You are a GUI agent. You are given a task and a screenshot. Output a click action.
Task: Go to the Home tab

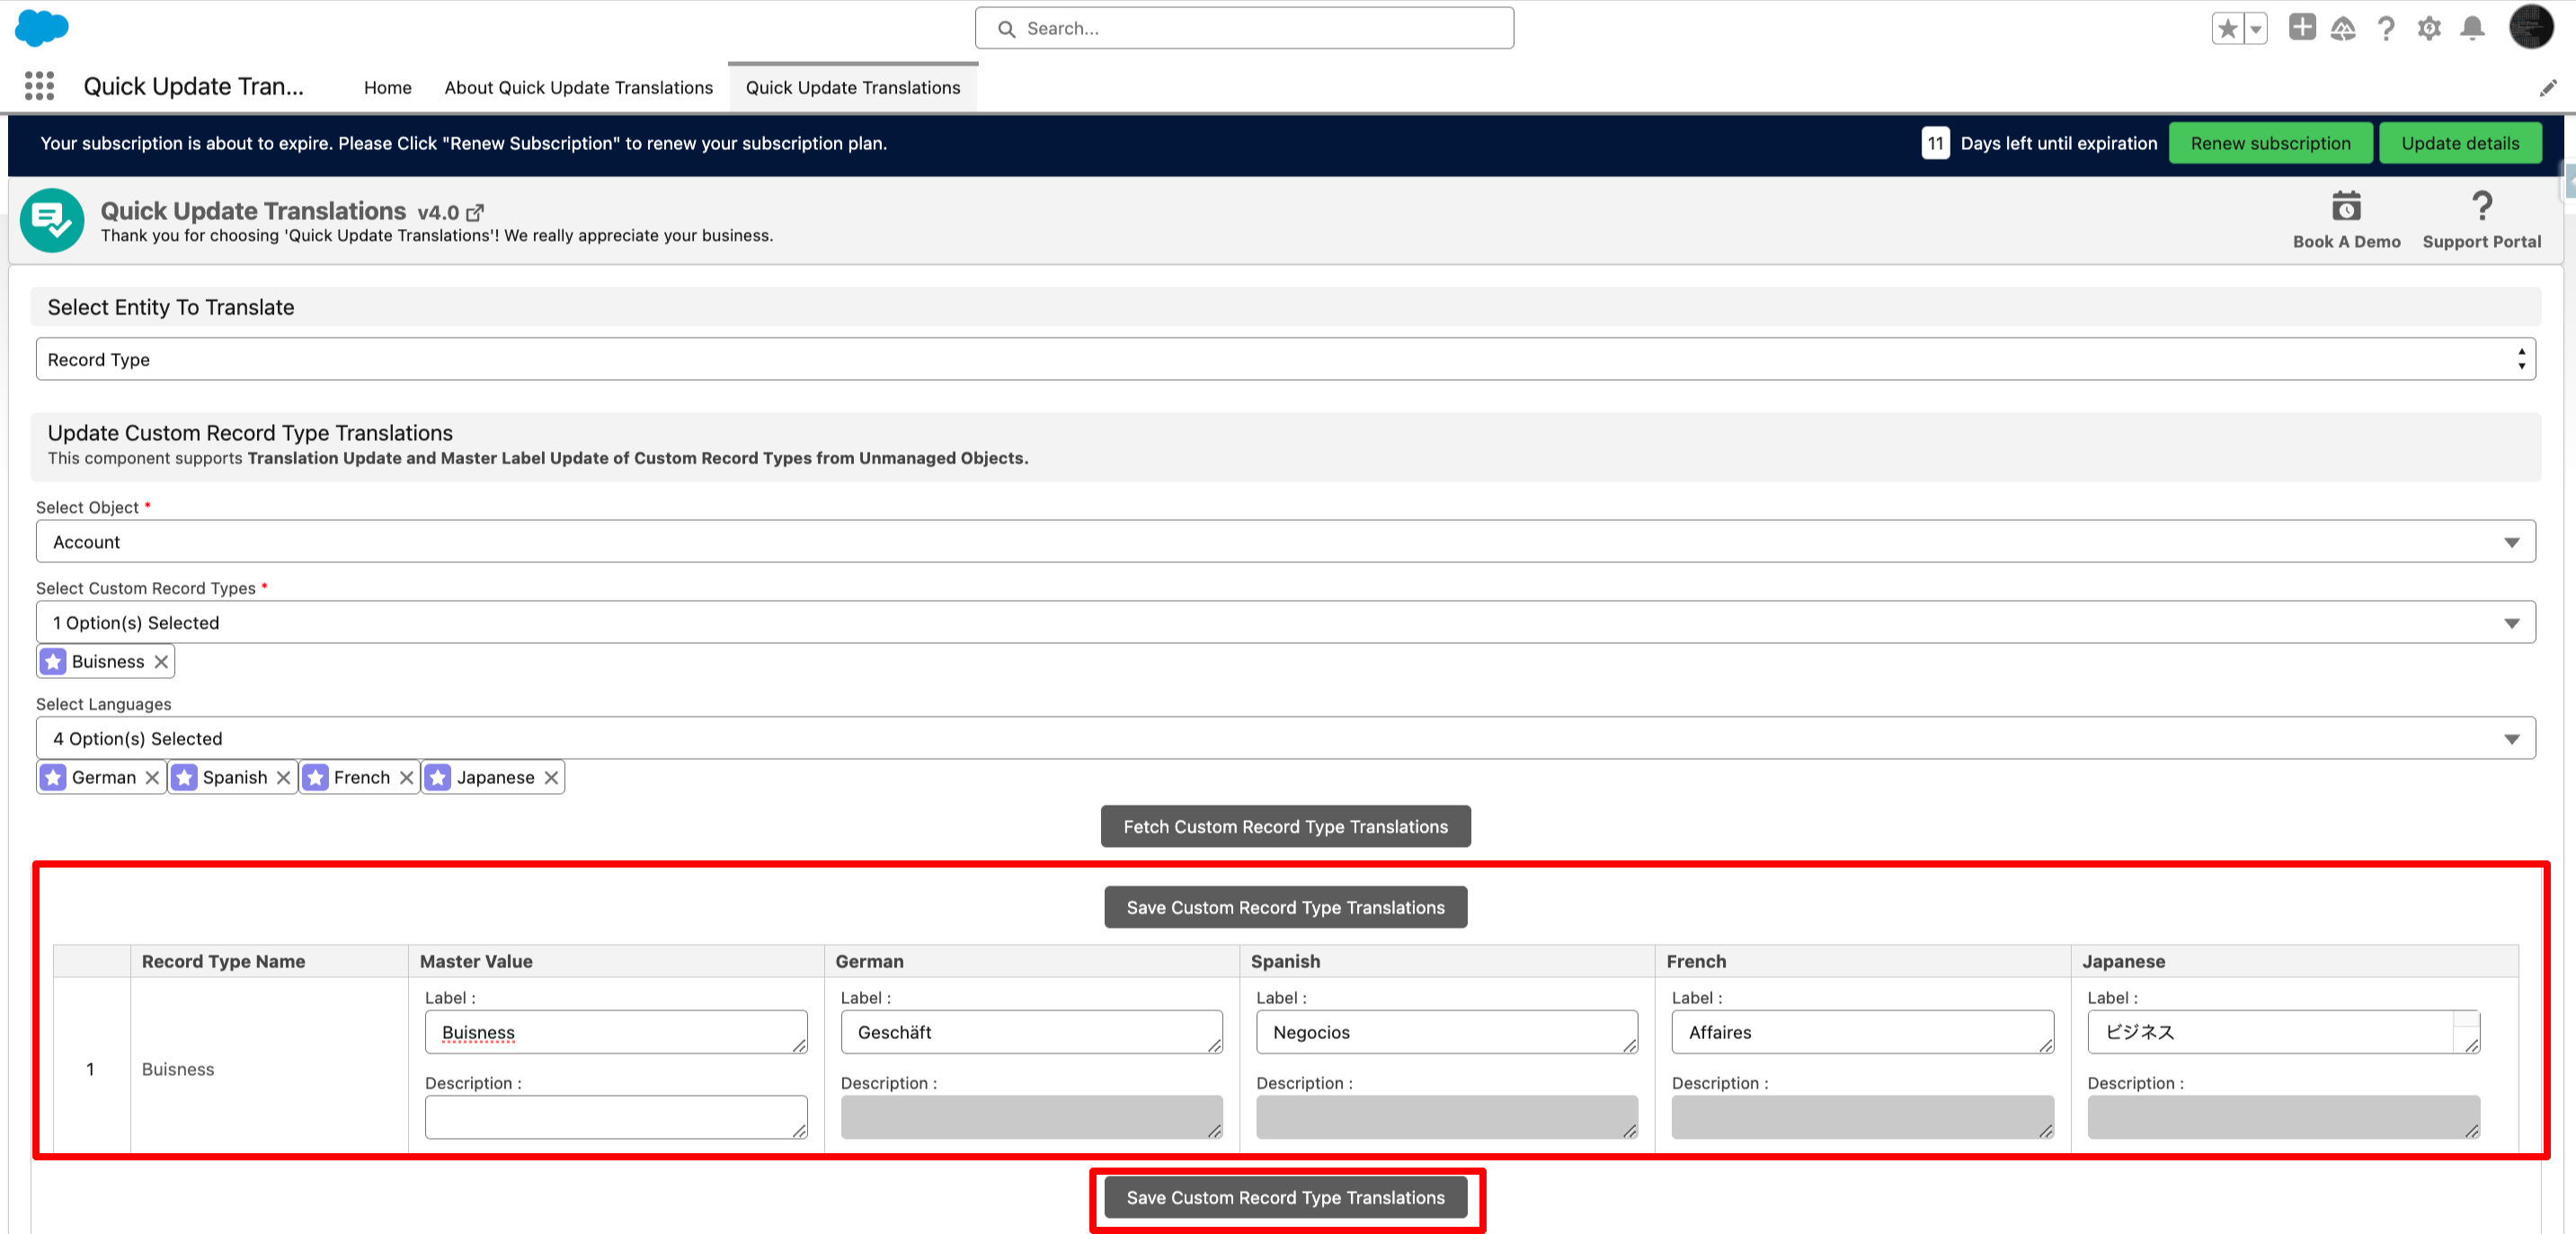387,88
